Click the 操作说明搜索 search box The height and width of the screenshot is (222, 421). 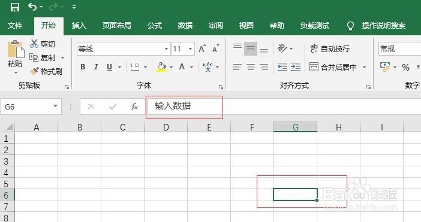tap(383, 26)
